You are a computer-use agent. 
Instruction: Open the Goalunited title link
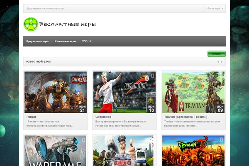[103, 117]
